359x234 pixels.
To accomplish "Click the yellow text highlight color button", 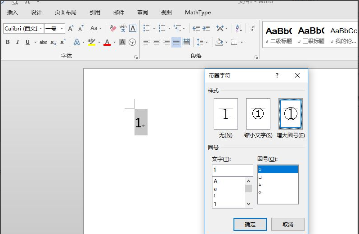I will pos(91,42).
